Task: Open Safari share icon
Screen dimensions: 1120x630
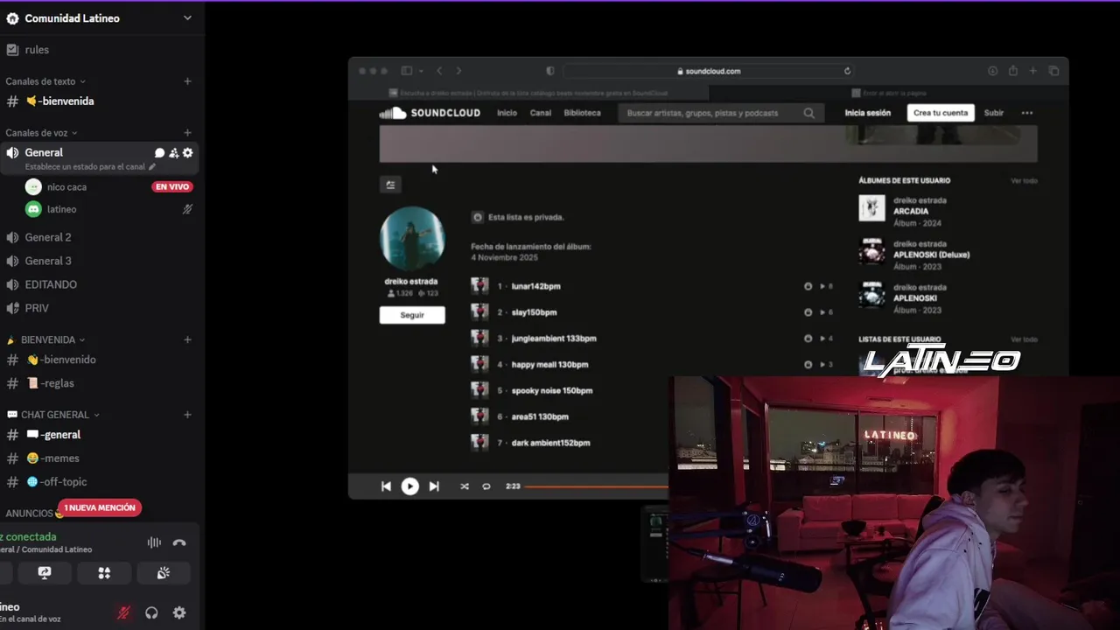Action: tap(1012, 71)
